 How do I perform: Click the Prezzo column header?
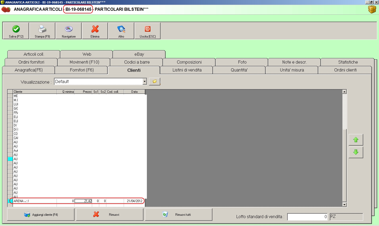coord(83,92)
